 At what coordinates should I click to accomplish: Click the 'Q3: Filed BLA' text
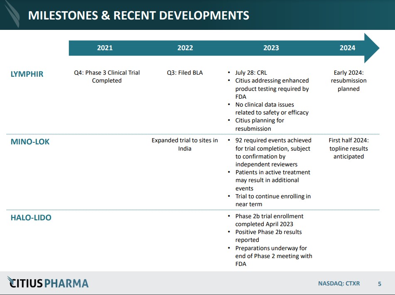(x=185, y=73)
